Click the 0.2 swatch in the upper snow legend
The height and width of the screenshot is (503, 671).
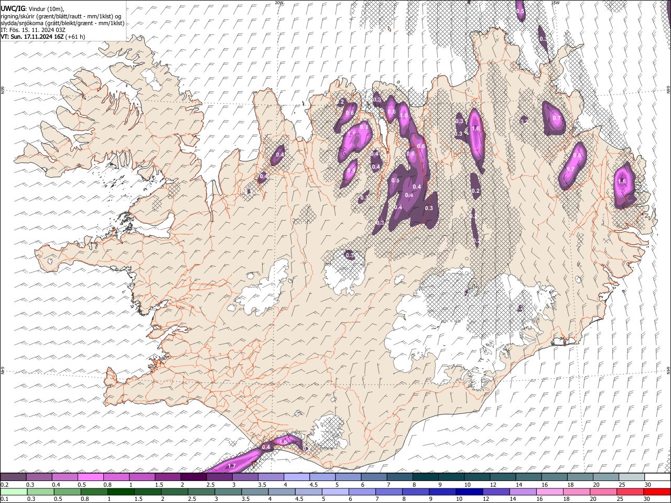[x=13, y=477]
